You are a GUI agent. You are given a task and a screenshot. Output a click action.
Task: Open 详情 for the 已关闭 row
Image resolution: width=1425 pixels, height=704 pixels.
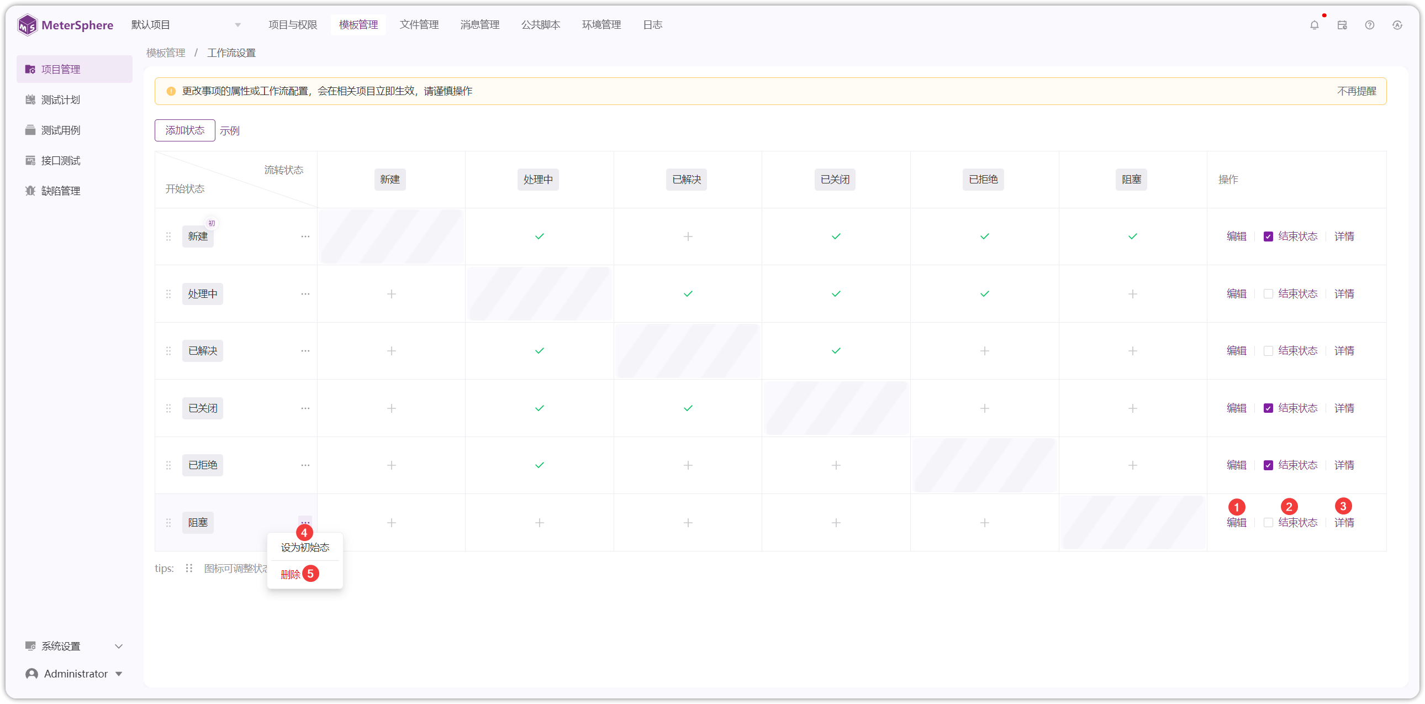[x=1344, y=408]
